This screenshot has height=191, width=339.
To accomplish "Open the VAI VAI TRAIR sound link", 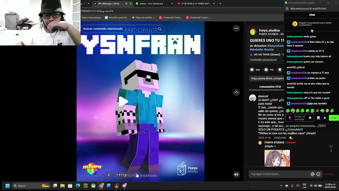I will pyautogui.click(x=267, y=55).
